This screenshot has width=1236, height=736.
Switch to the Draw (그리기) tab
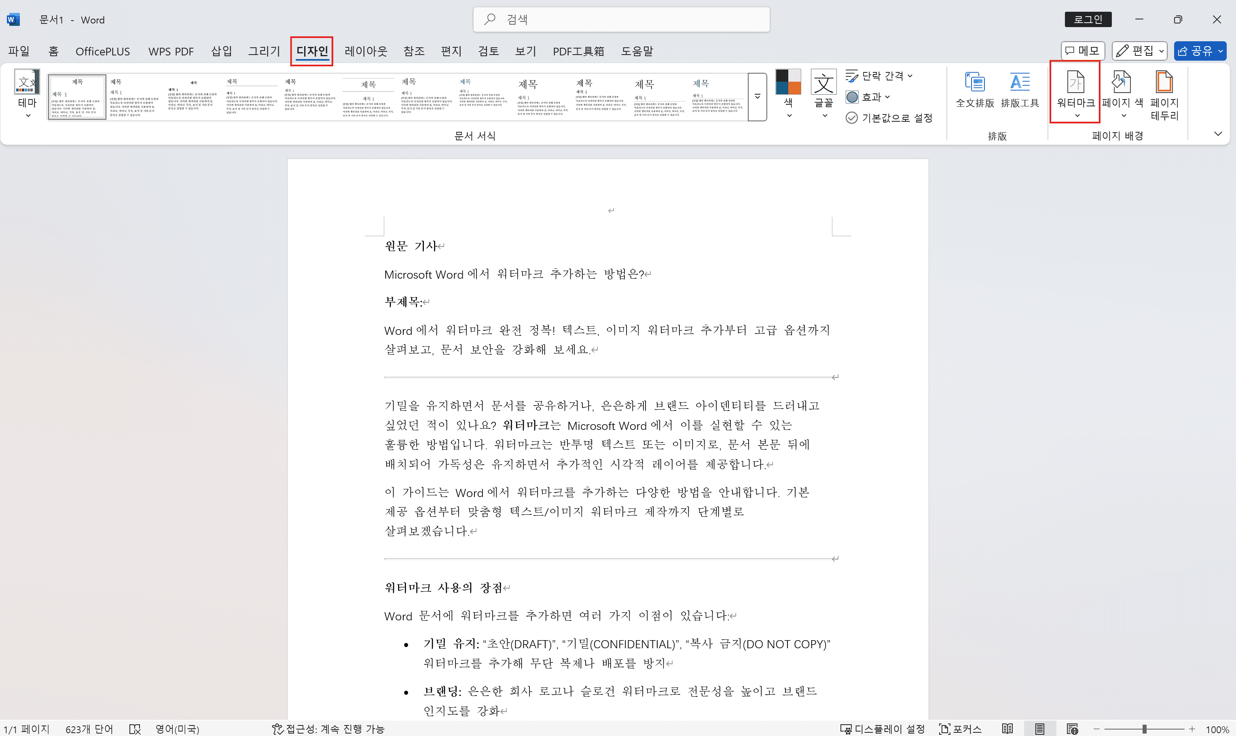pos(264,51)
